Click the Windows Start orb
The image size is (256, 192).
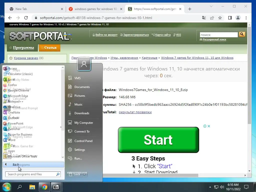coord(6,187)
